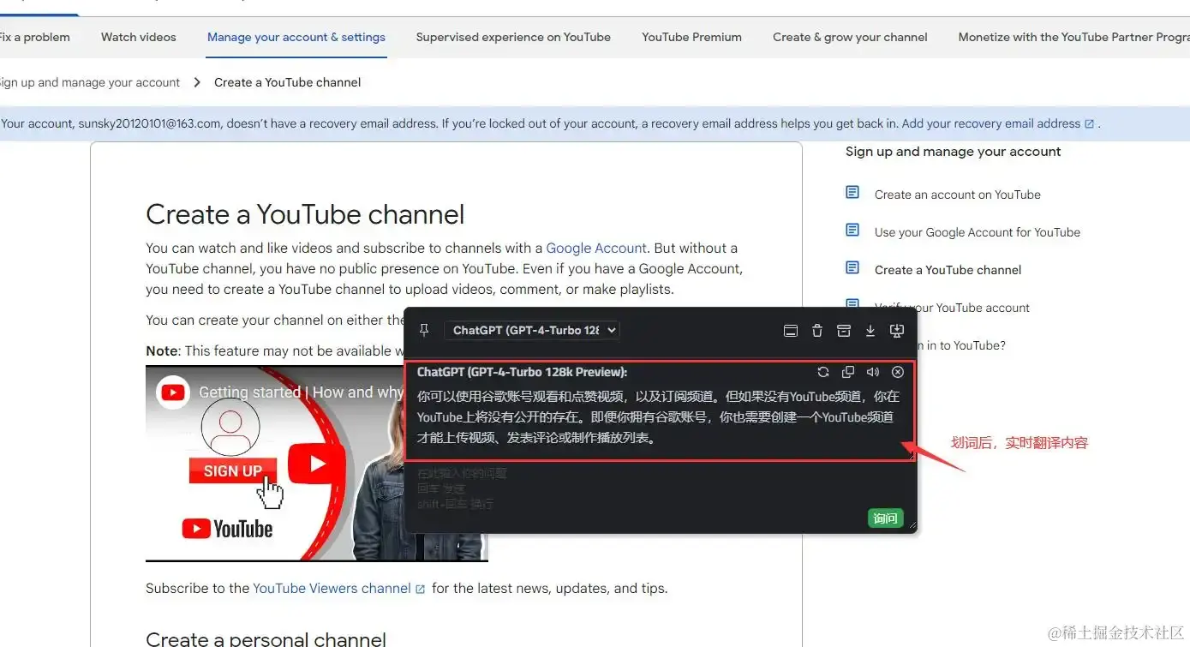Regenerate the ChatGPT translation answer
Screen dimensions: 1190x647
pyautogui.click(x=823, y=372)
